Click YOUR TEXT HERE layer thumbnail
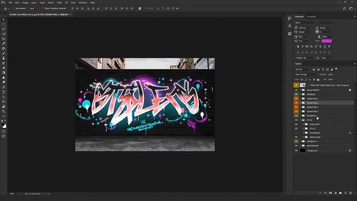Viewport: 357px width, 201px height. tap(302, 85)
